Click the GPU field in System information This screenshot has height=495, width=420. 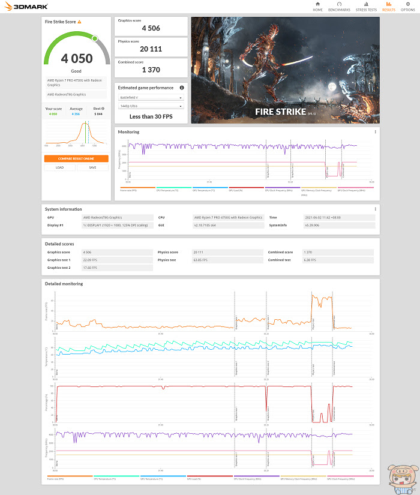pyautogui.click(x=118, y=218)
